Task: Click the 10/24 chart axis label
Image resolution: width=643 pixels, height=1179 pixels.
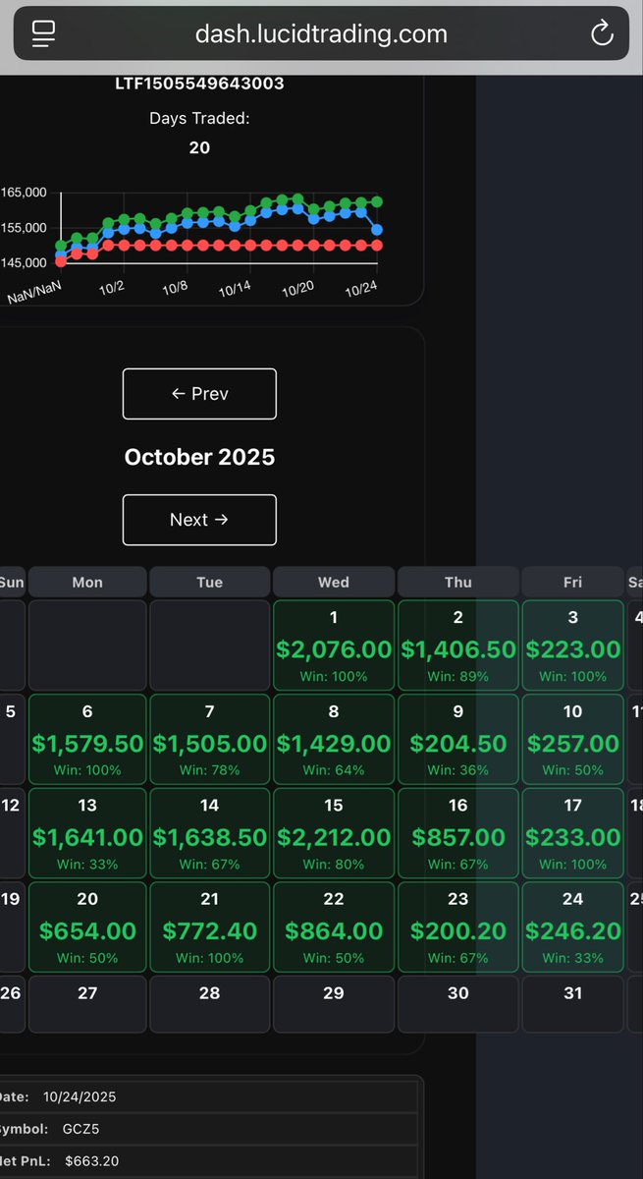Action: [x=361, y=289]
